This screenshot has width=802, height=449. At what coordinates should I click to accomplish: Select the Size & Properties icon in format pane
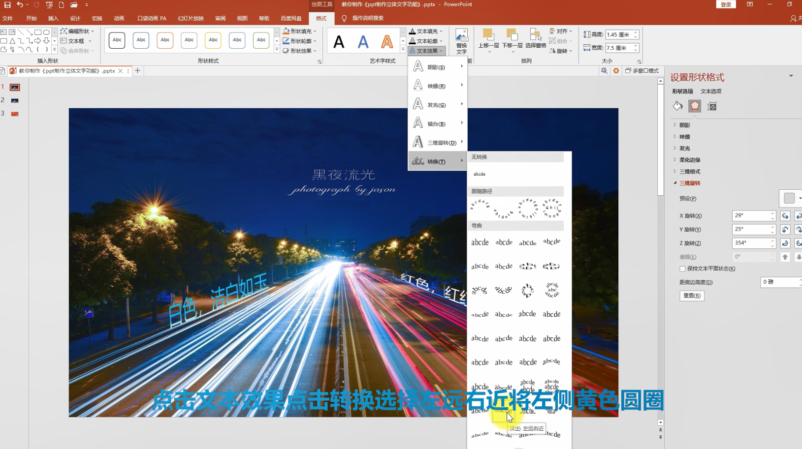tap(712, 106)
